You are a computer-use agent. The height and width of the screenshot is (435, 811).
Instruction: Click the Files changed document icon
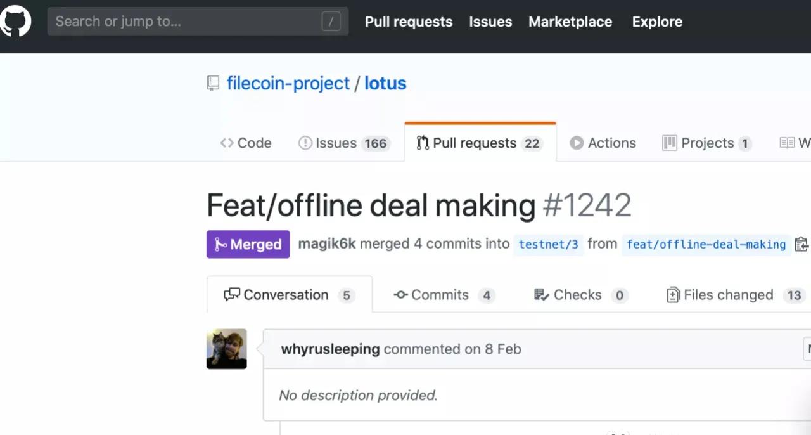[x=673, y=294]
